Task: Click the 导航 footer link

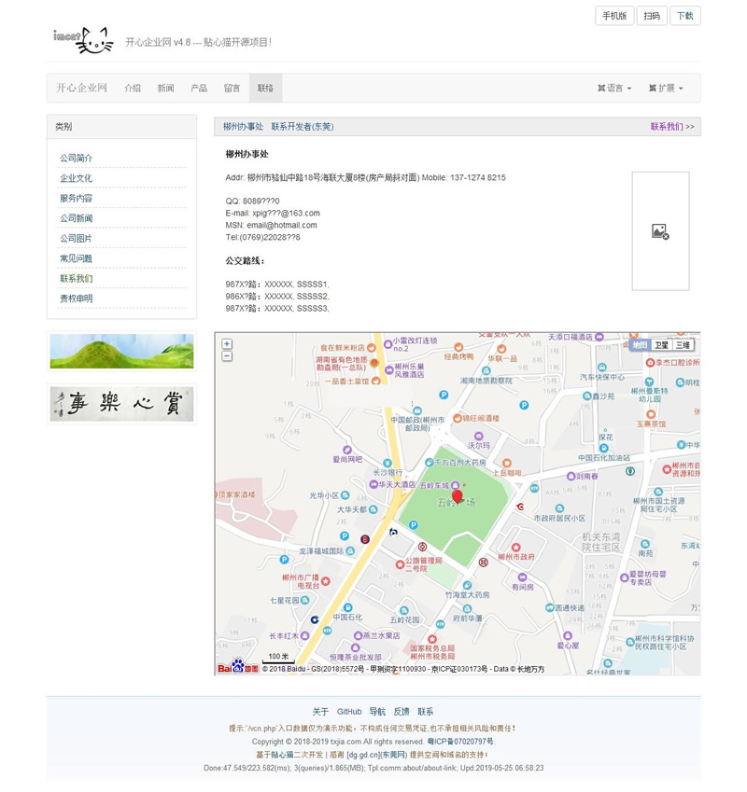Action: click(x=377, y=712)
